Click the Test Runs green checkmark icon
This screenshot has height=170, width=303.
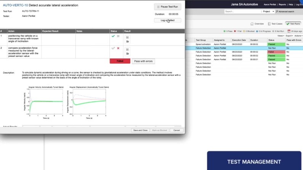pyautogui.click(x=288, y=24)
